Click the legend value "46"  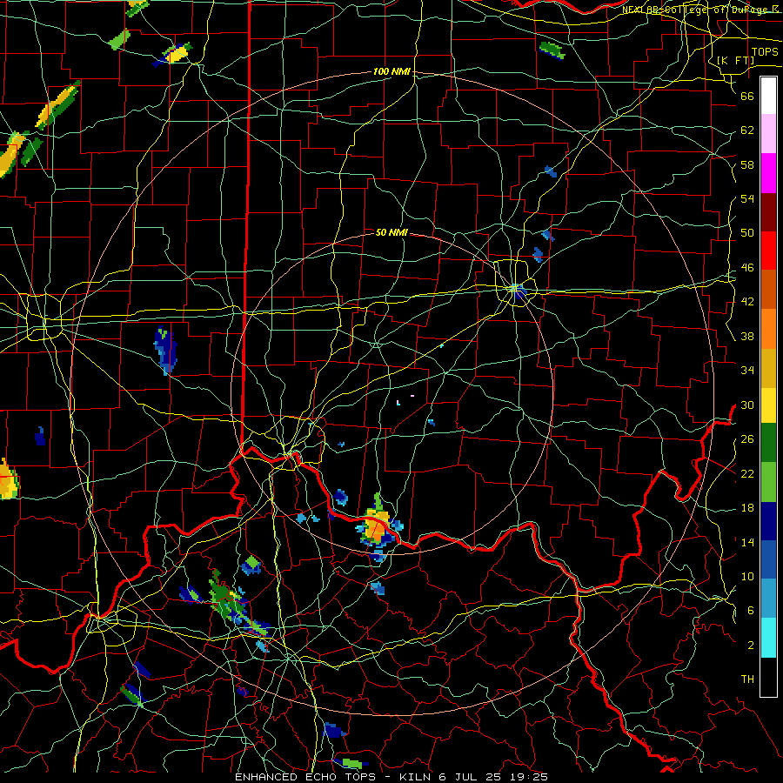(747, 268)
